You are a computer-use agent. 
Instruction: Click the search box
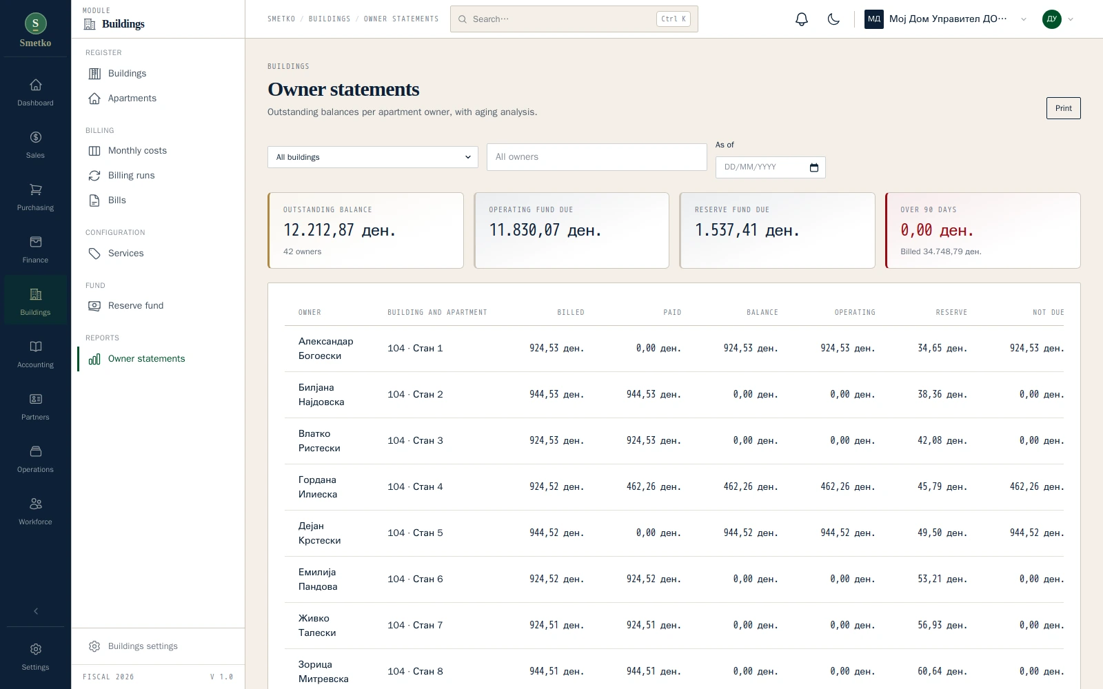pyautogui.click(x=574, y=19)
